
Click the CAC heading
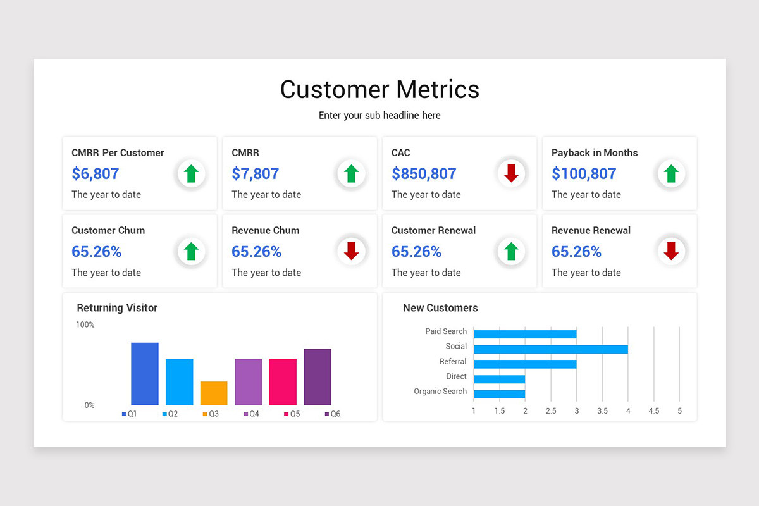click(401, 152)
